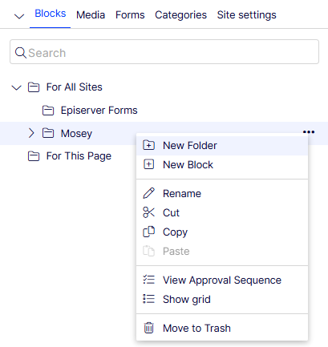Click the Cut scissors icon
Viewport: 328px width, 347px height.
tap(148, 212)
